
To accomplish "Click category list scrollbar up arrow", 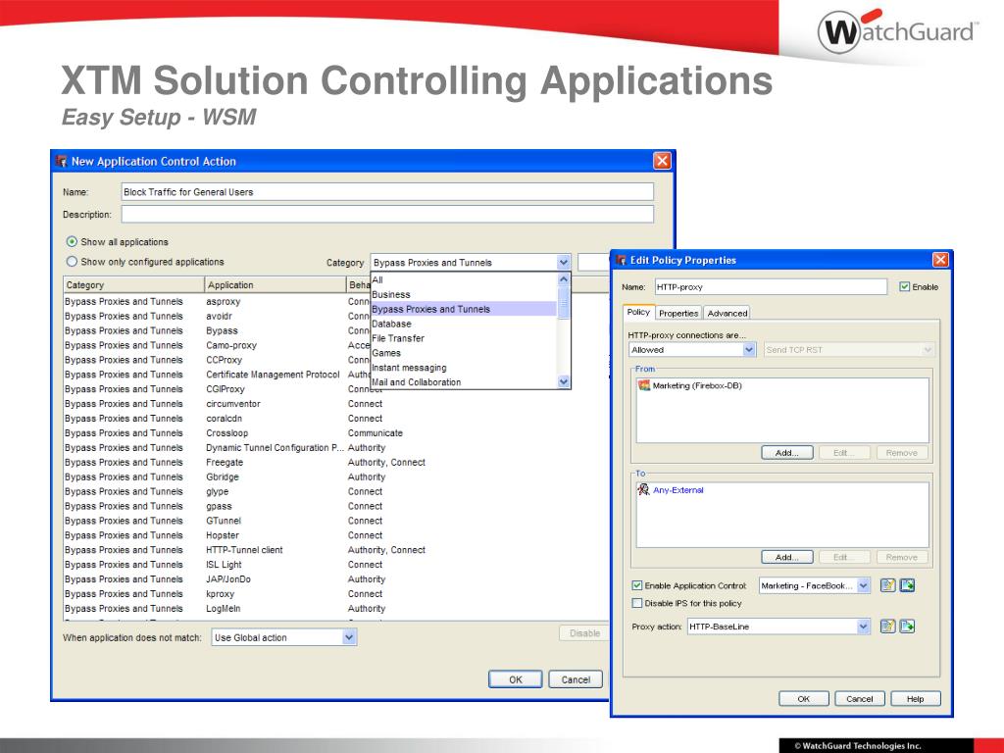I will point(564,279).
